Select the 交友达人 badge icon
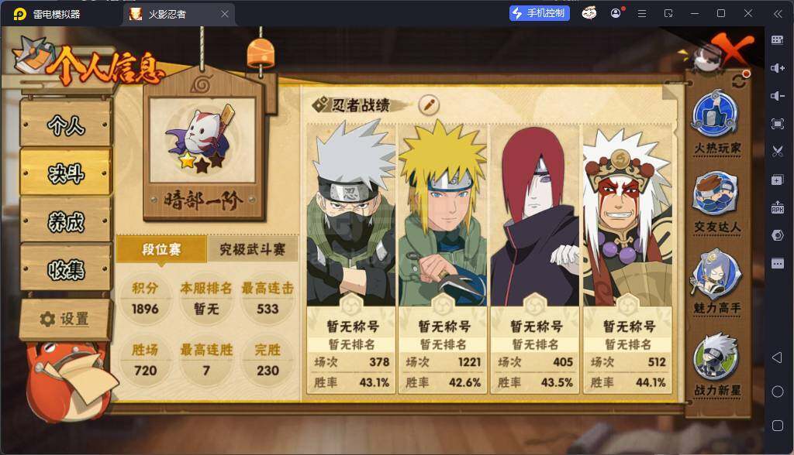 coord(716,194)
